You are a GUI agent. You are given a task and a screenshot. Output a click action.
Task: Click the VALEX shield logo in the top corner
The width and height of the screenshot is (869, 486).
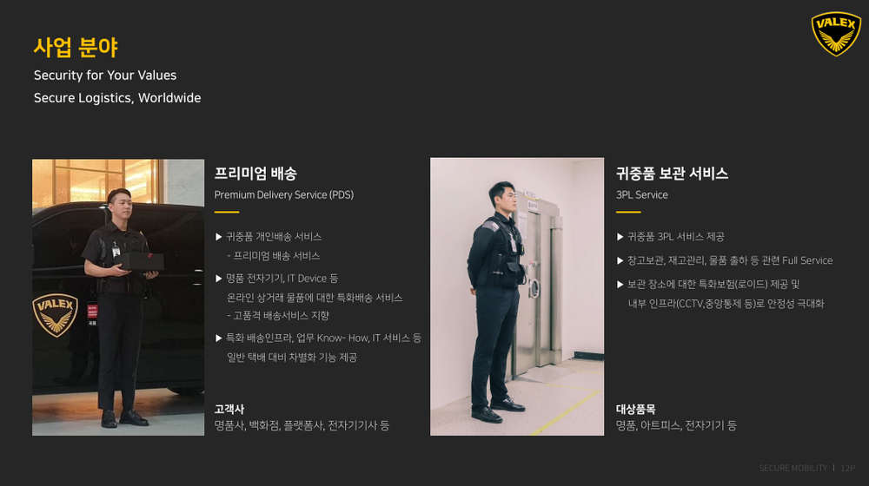pos(836,34)
